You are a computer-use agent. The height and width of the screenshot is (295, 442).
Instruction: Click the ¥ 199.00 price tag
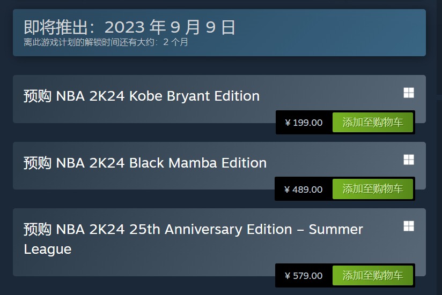[x=304, y=123]
